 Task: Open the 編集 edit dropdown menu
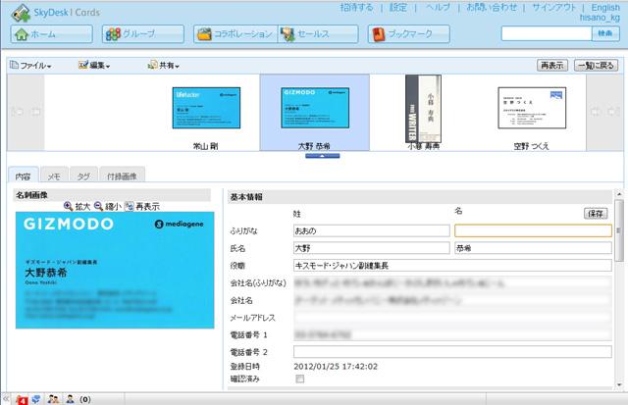(94, 66)
